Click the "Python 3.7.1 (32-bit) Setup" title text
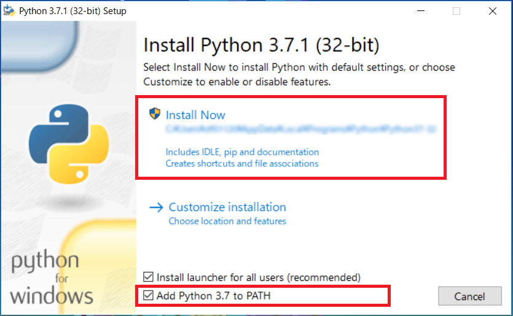 click(x=73, y=11)
